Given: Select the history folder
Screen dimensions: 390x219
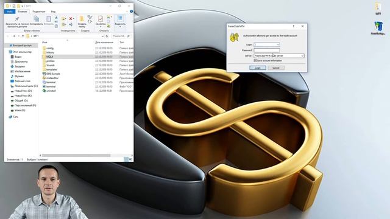Looking at the screenshot, I should (48, 52).
